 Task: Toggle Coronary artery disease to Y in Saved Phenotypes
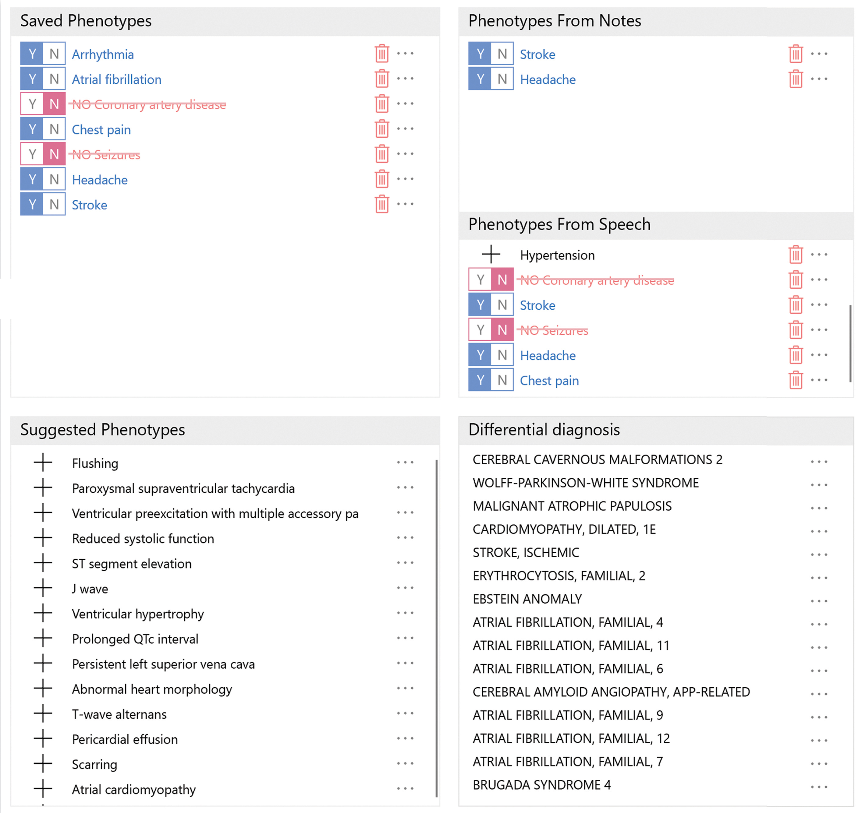click(32, 104)
